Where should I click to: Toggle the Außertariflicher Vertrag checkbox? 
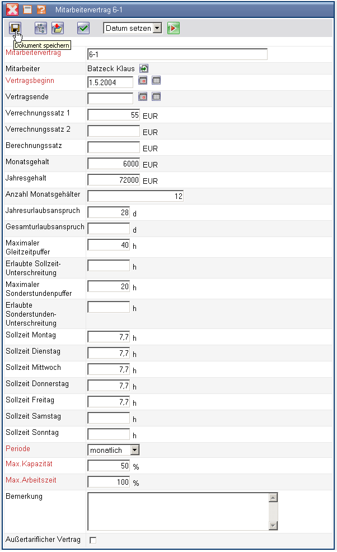coord(93,540)
